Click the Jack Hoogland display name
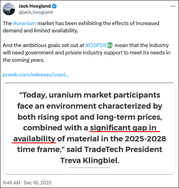179x188 pixels. click(x=34, y=6)
